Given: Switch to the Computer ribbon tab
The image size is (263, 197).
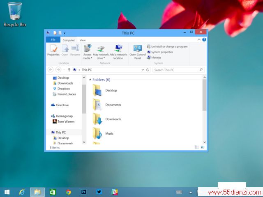Looking at the screenshot, I should click(69, 40).
